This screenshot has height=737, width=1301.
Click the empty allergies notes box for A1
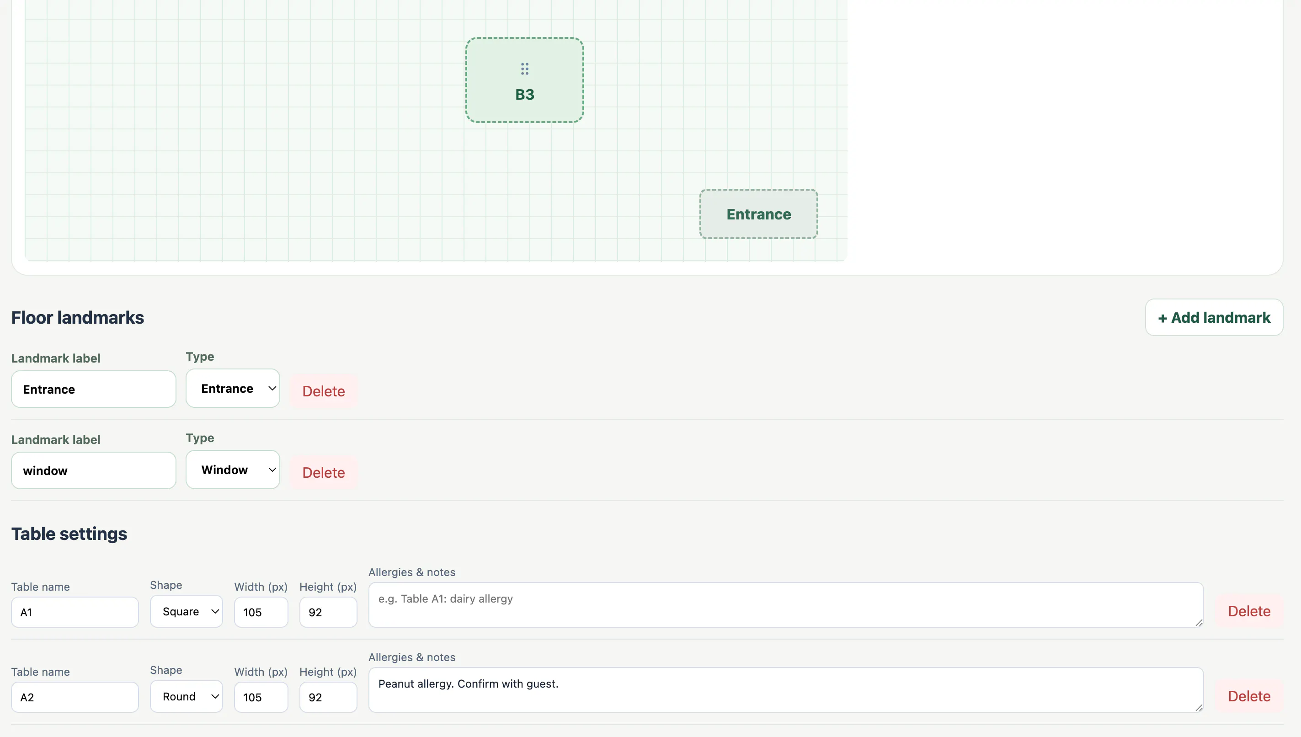tap(786, 605)
